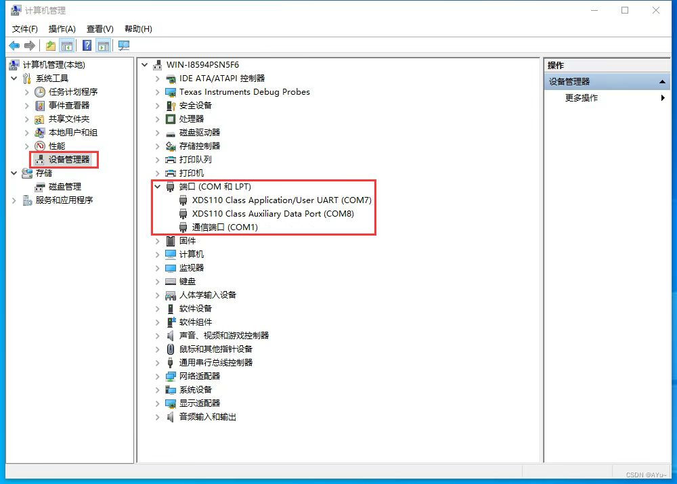Collapse the 端口 (COM 和 LPT) node
Screen dimensions: 677x484
click(x=158, y=187)
